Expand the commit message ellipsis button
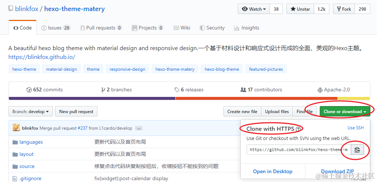This screenshot has height=182, width=377. click(x=139, y=128)
